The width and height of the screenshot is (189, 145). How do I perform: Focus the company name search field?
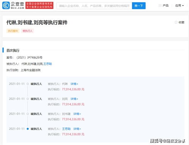click(94, 6)
